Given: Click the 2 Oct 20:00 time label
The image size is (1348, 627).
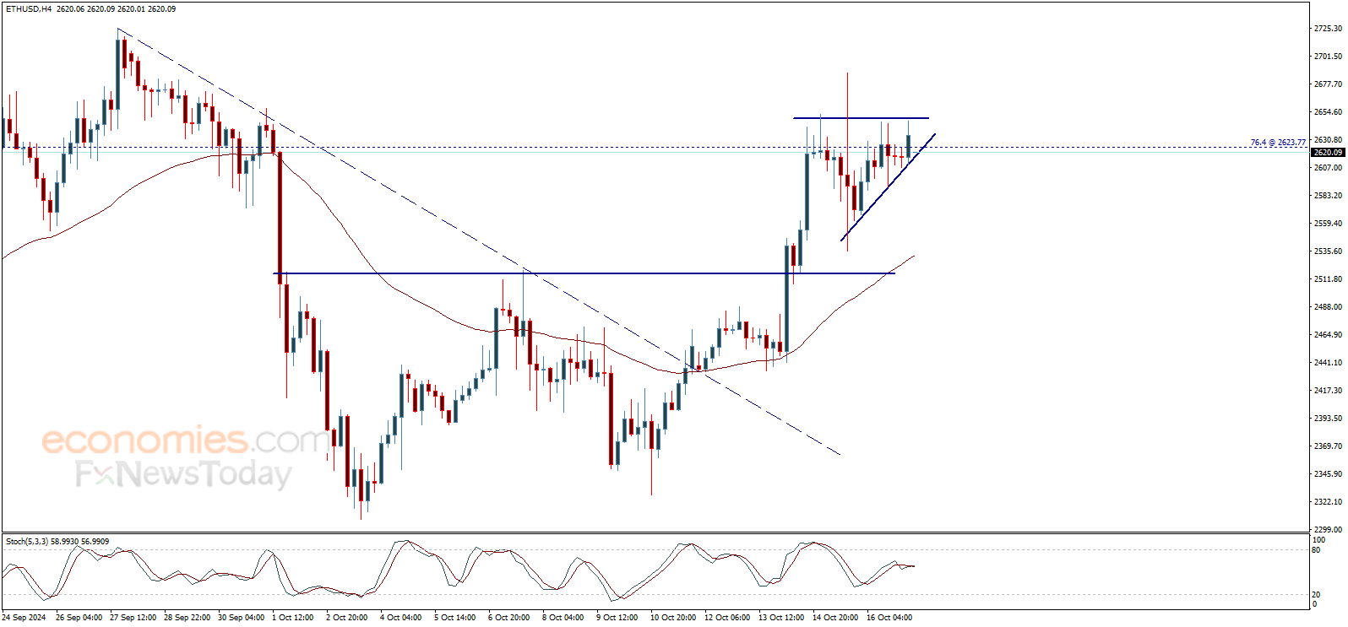Looking at the screenshot, I should [x=347, y=618].
